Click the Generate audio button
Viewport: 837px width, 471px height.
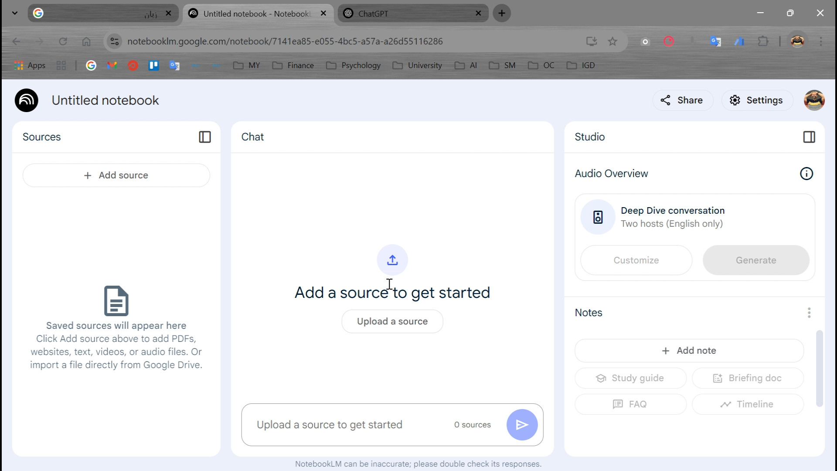[x=756, y=260]
